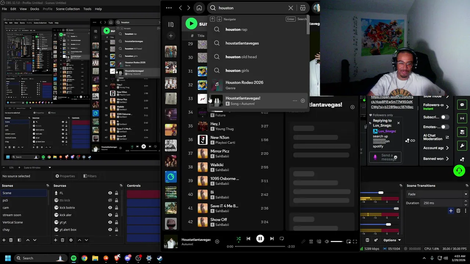Close the Replying to Luv_Snxgs box

[x=398, y=123]
